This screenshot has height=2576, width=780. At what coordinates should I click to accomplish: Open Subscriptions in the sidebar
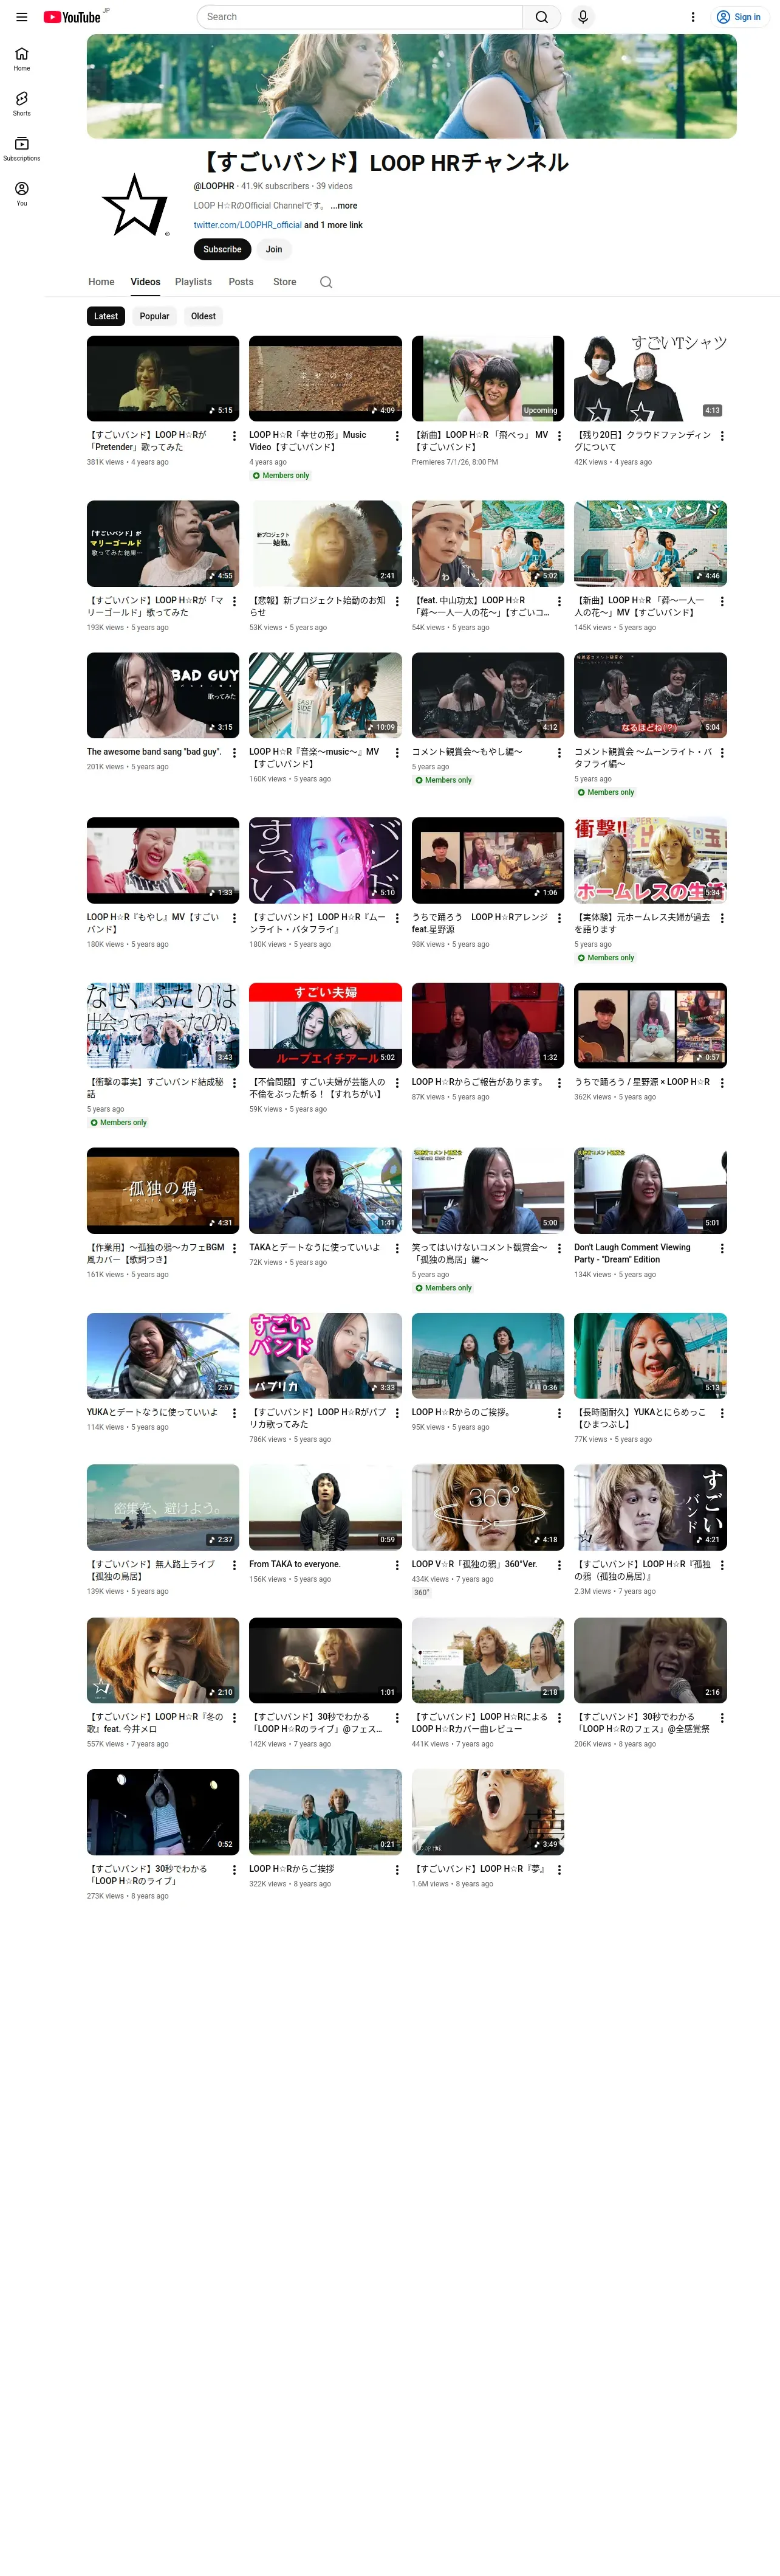22,149
